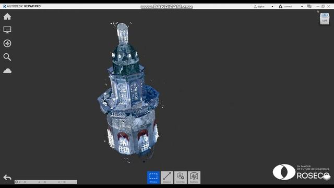Click the LEFT face of ViewCube

325,20
